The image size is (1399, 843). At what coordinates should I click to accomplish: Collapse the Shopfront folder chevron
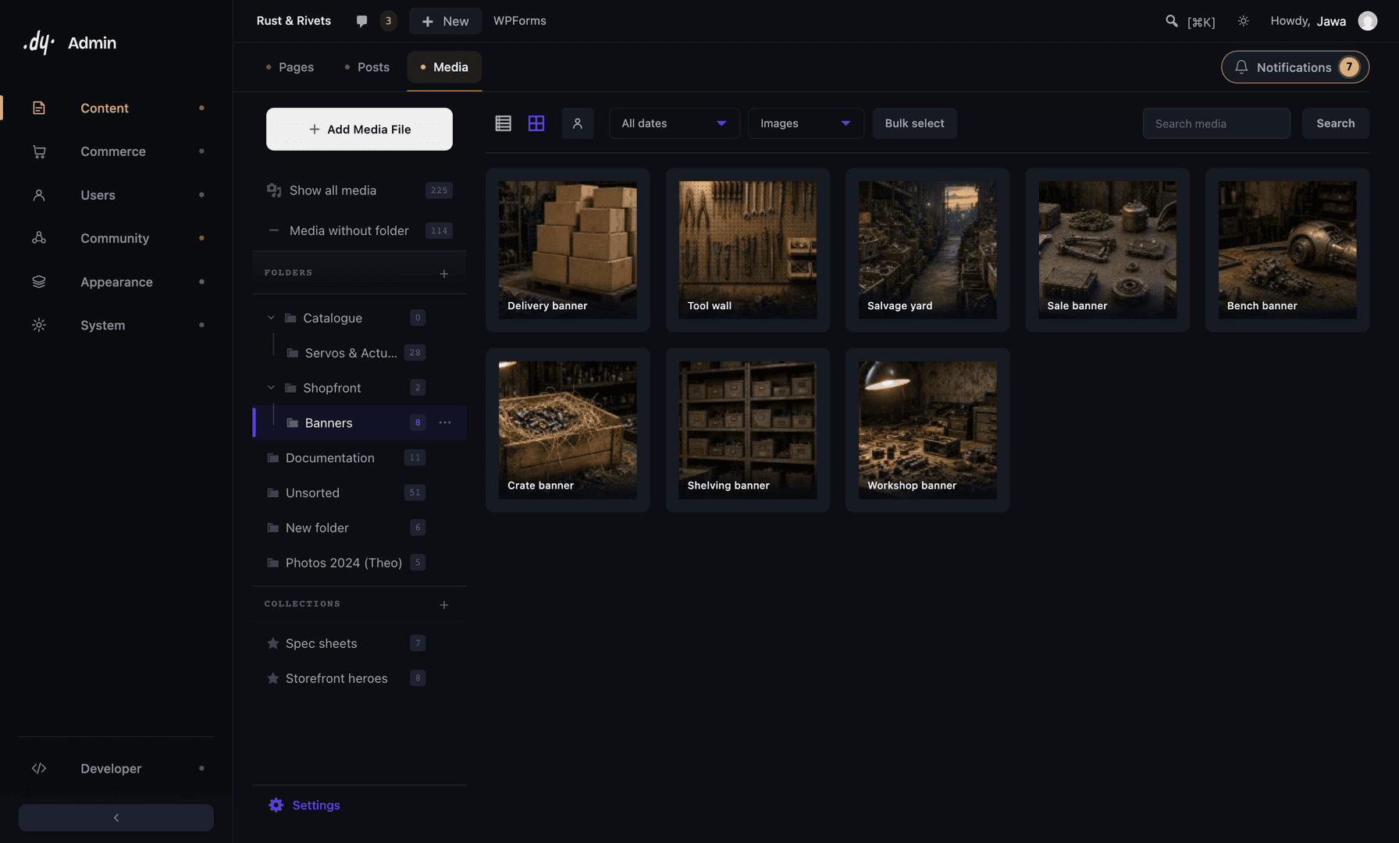[x=271, y=388]
